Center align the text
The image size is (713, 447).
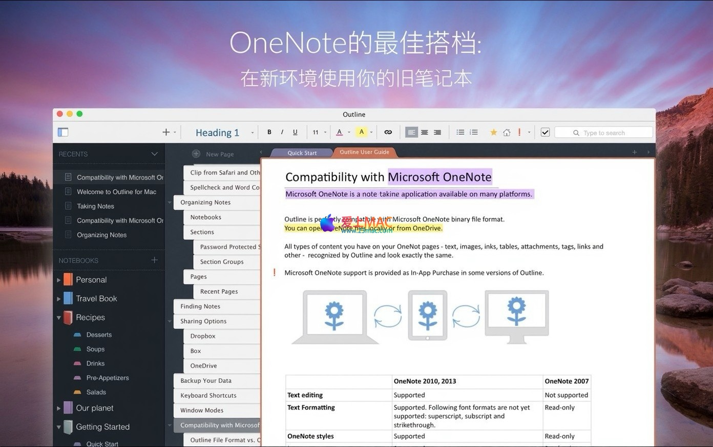pyautogui.click(x=425, y=132)
